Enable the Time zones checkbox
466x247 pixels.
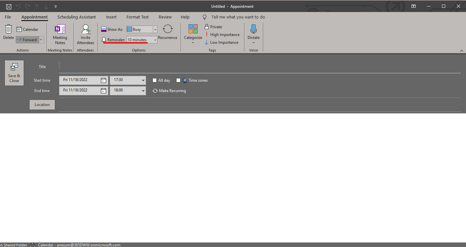pyautogui.click(x=178, y=80)
